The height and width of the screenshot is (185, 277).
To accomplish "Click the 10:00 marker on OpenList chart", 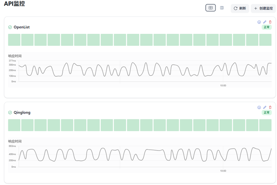I will point(223,86).
